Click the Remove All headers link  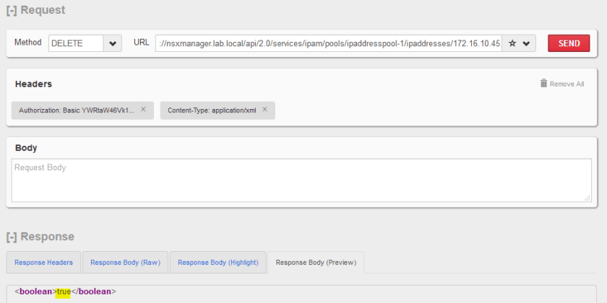point(567,84)
